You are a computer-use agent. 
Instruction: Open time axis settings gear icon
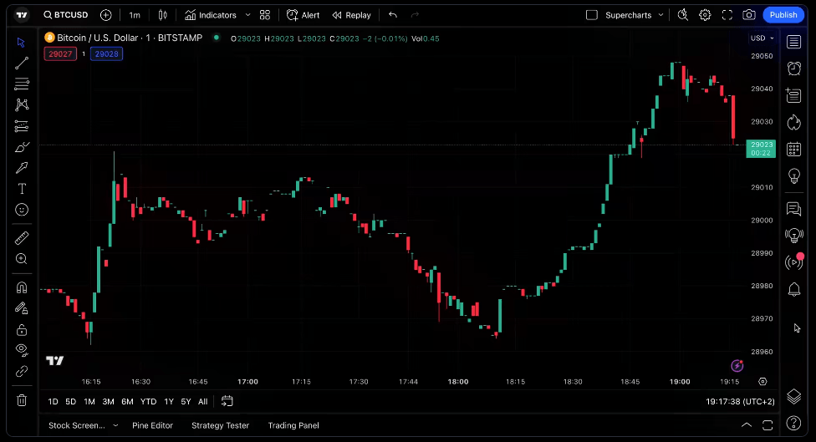coord(762,382)
